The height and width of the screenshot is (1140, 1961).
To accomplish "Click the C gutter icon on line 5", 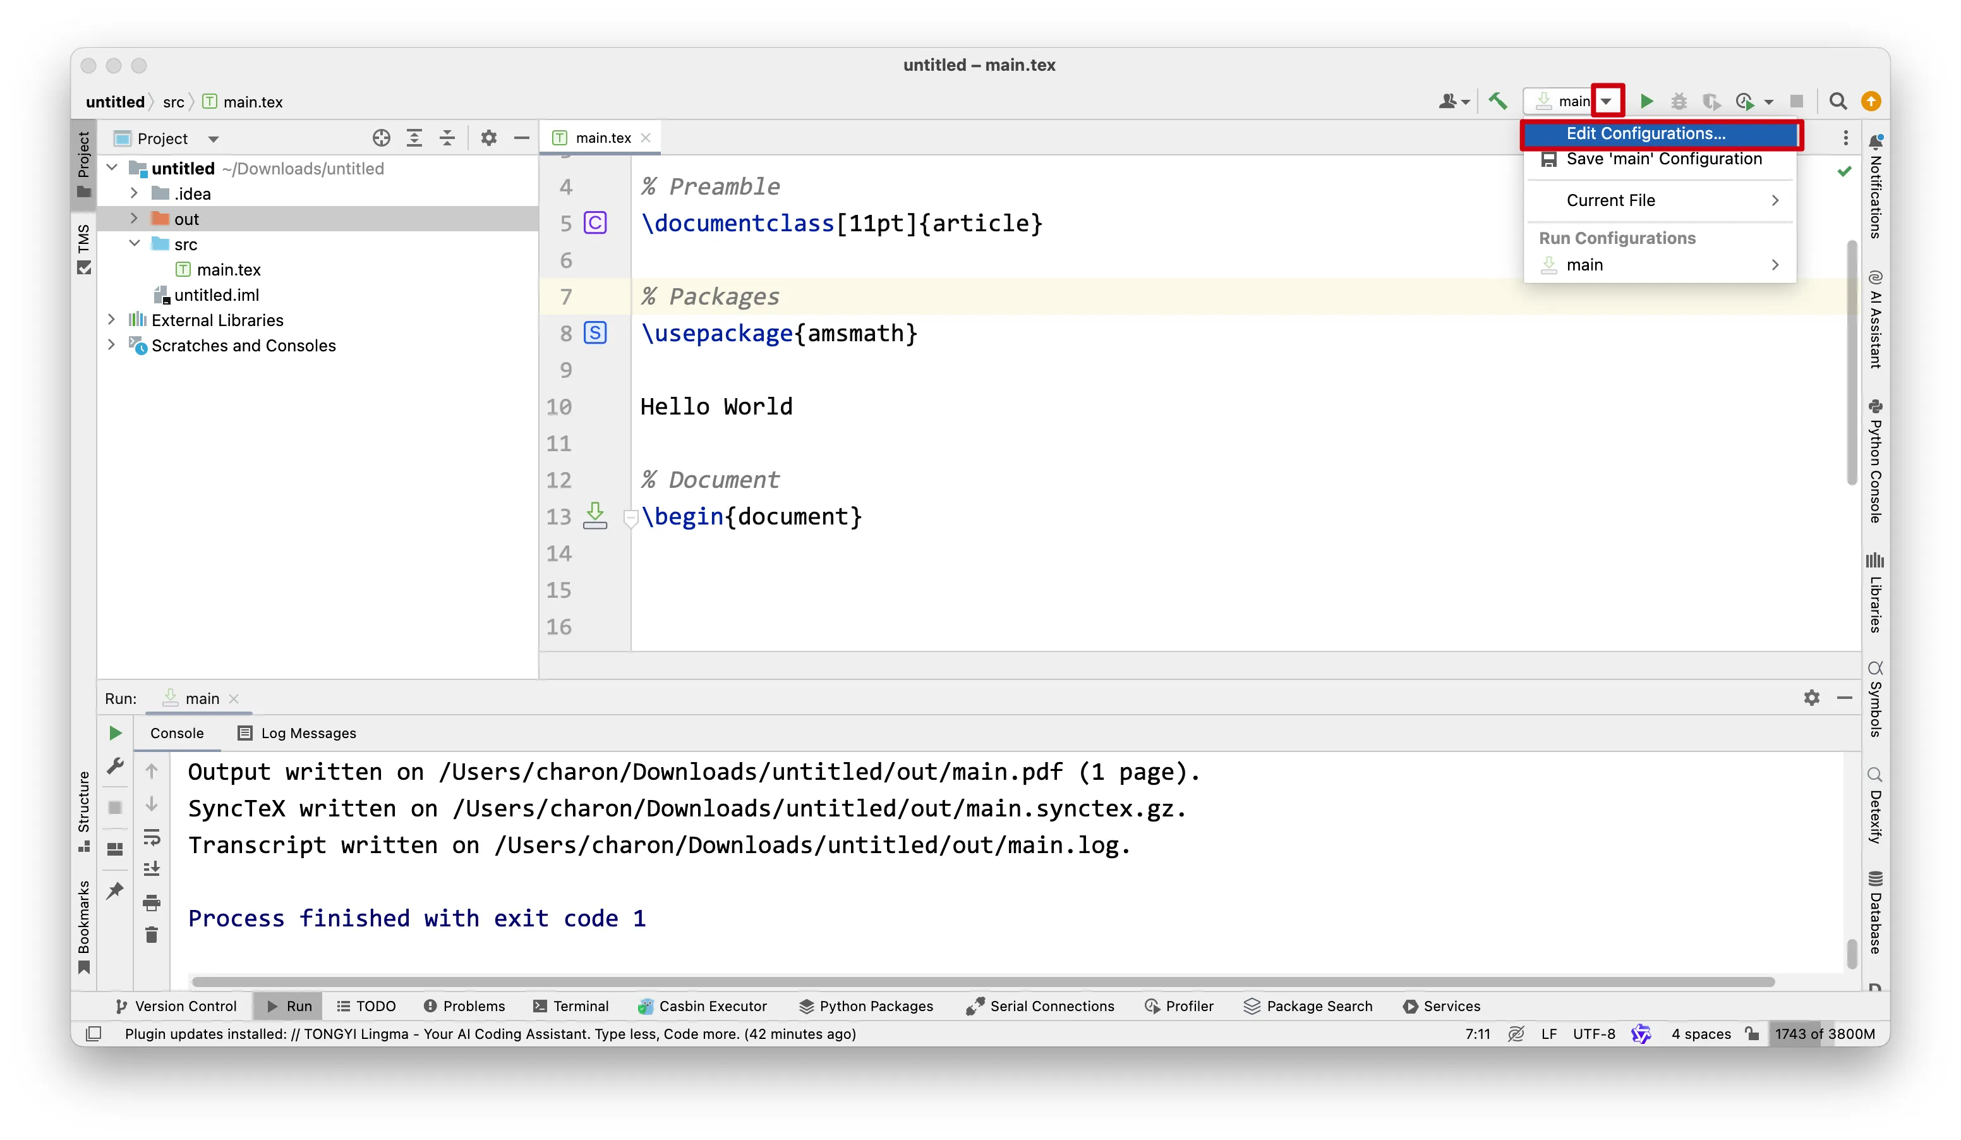I will click(594, 222).
